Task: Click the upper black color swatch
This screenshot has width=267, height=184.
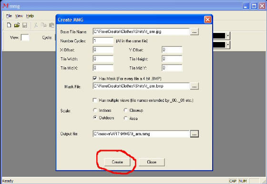Action: pyautogui.click(x=219, y=36)
